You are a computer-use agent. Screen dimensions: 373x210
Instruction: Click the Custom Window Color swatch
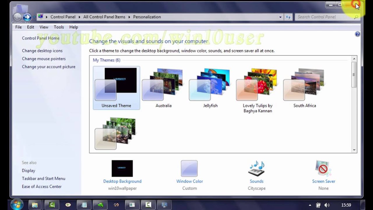coord(189,169)
